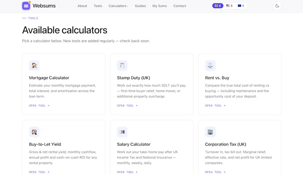Click Open Tool under Buy-to-Let Yield

point(39,172)
